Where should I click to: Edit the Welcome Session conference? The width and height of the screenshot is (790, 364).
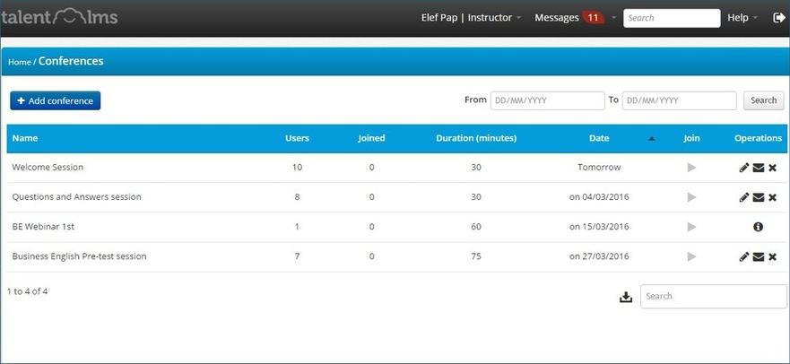pyautogui.click(x=744, y=168)
